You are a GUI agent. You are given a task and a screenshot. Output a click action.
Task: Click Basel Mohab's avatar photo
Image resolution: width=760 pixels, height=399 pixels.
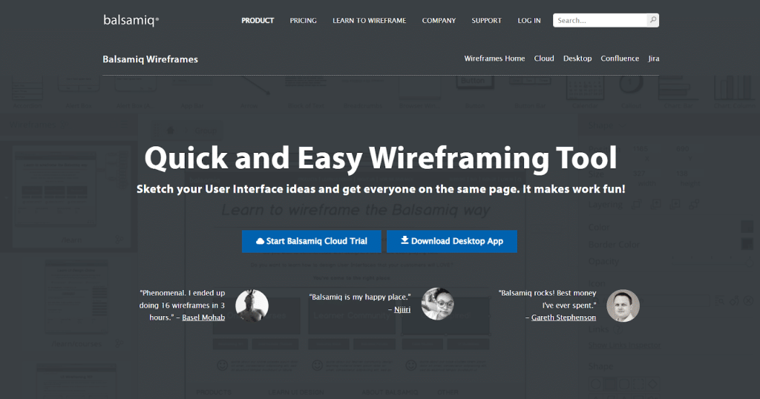tap(252, 306)
